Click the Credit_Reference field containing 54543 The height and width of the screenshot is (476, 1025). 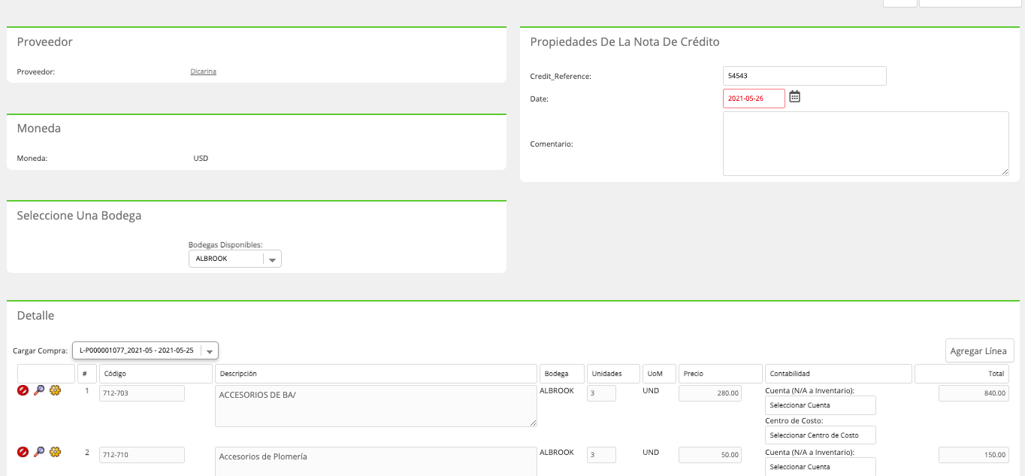point(805,76)
